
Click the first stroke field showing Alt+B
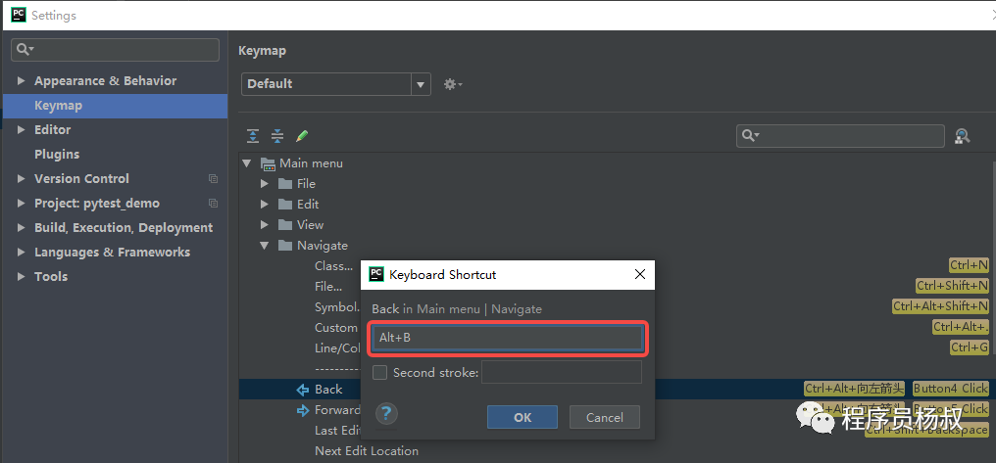pyautogui.click(x=506, y=338)
